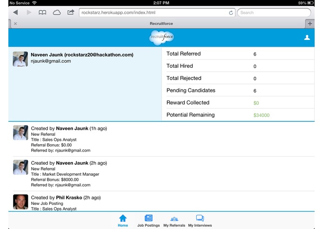The height and width of the screenshot is (229, 323).
Task: Select the Recruitforce browser tab title
Action: pos(161,24)
